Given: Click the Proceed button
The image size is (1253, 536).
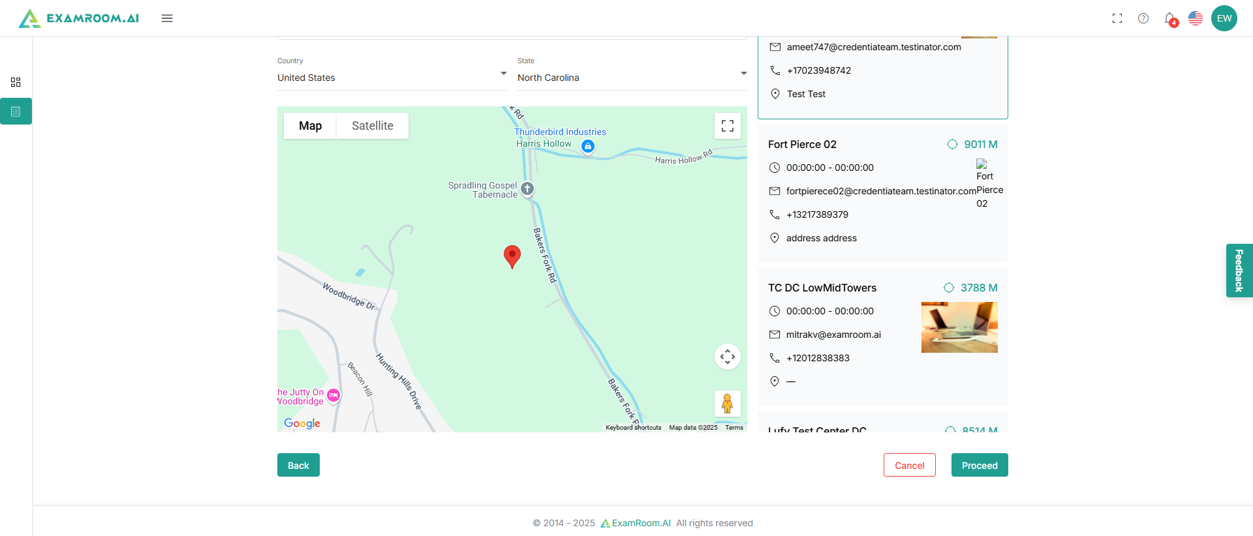Looking at the screenshot, I should (980, 465).
